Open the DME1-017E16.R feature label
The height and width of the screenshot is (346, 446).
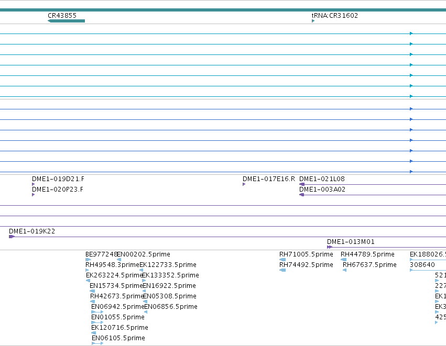pyautogui.click(x=269, y=179)
